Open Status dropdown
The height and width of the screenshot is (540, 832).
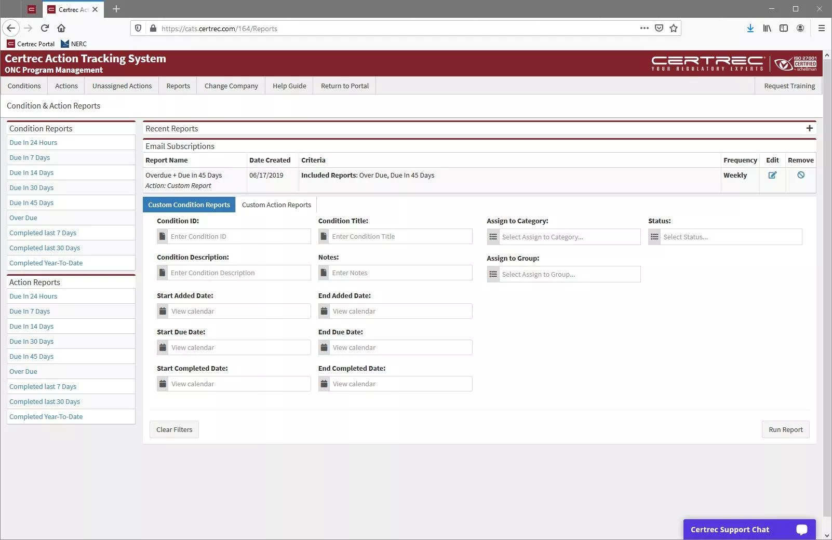[x=725, y=237]
